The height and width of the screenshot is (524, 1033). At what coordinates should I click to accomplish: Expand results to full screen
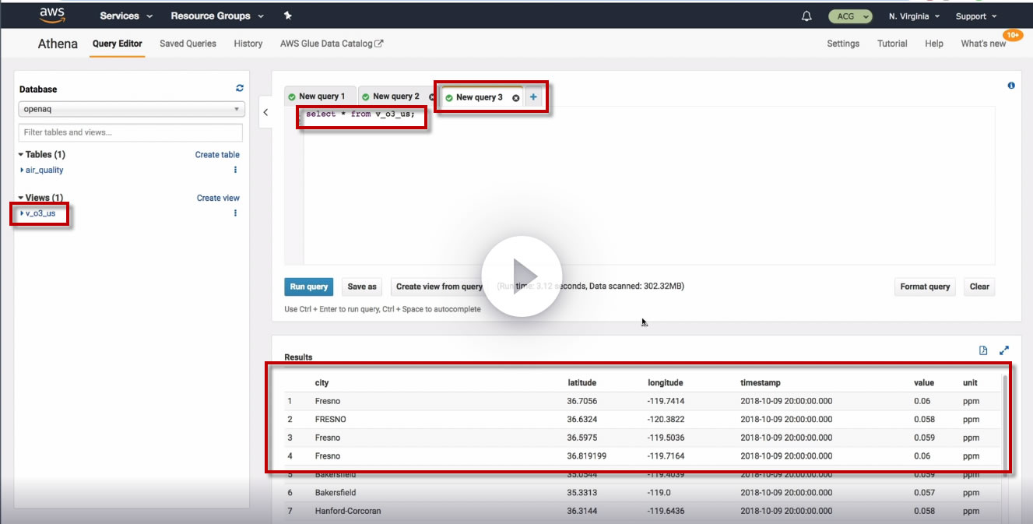coord(1004,350)
